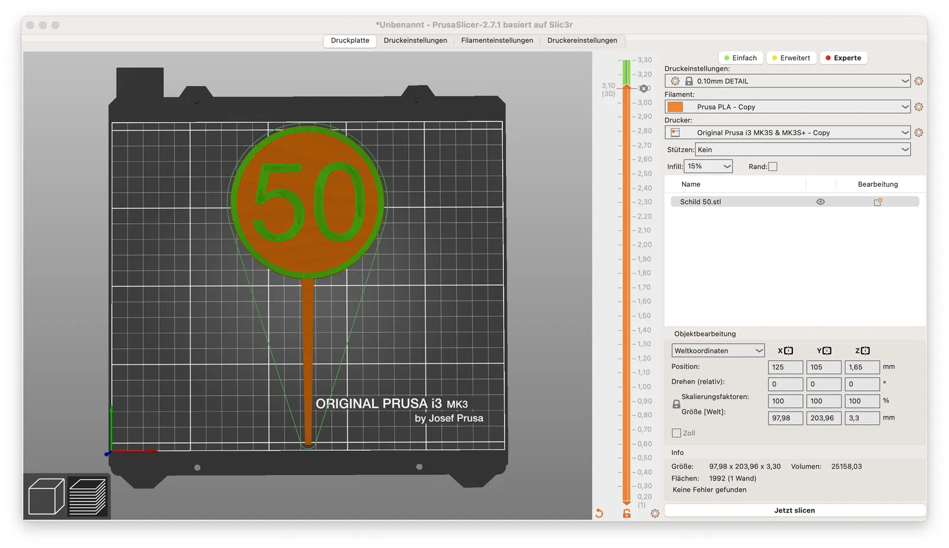Image resolution: width=949 pixels, height=548 pixels.
Task: Open gear icon next to Druckeinstellungen preset
Action: (919, 81)
